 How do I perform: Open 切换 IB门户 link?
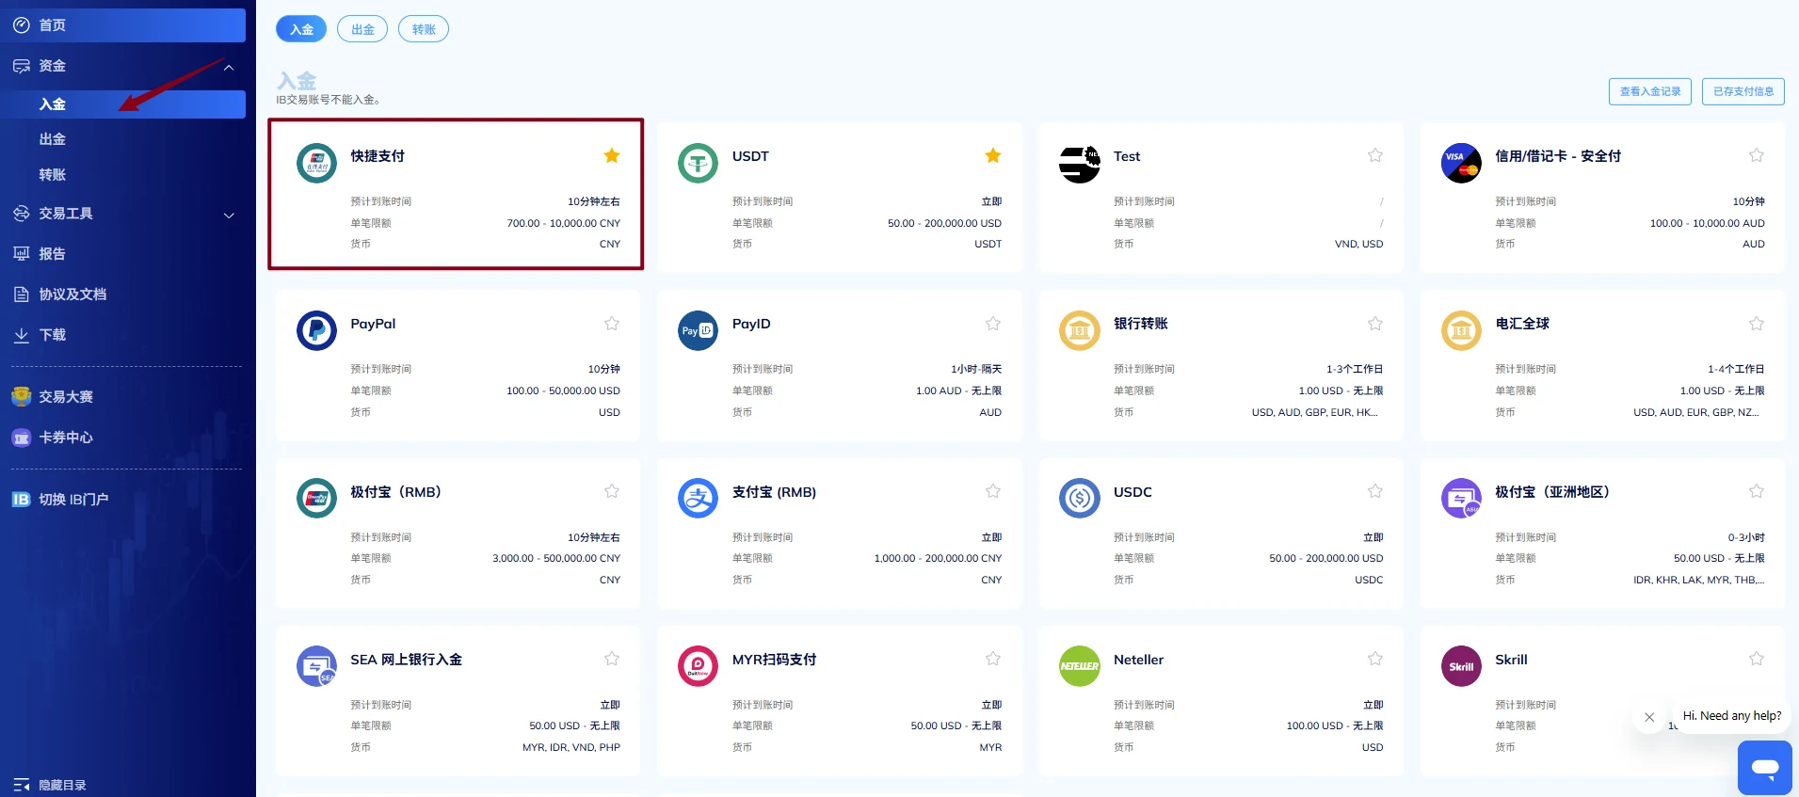point(60,500)
